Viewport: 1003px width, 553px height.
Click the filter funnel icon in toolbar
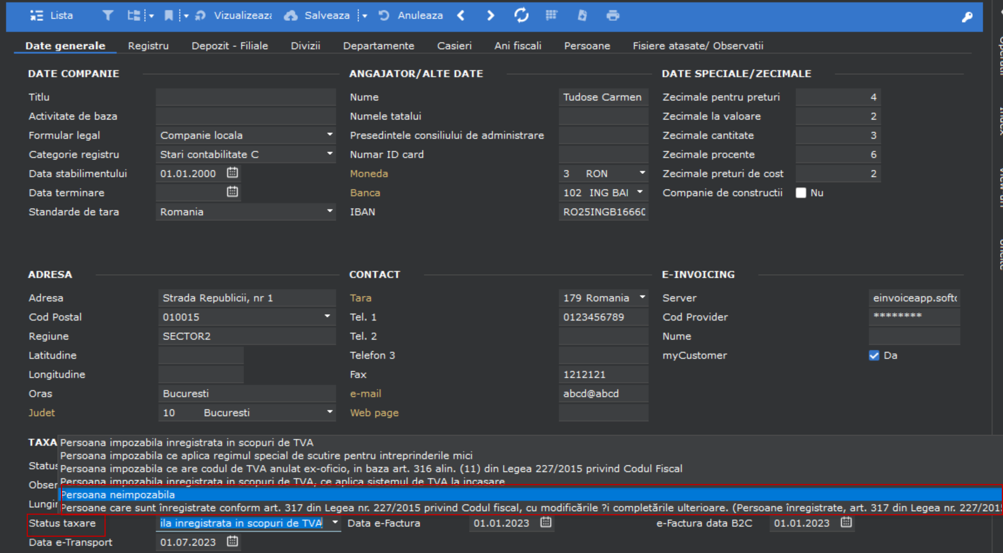(x=108, y=16)
